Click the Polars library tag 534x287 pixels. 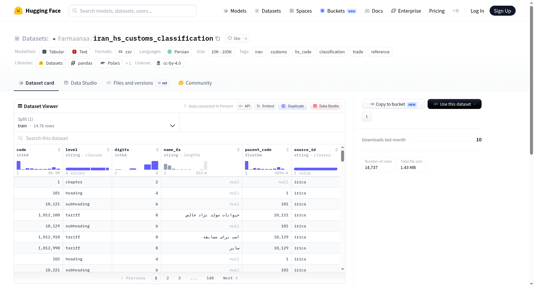[110, 63]
